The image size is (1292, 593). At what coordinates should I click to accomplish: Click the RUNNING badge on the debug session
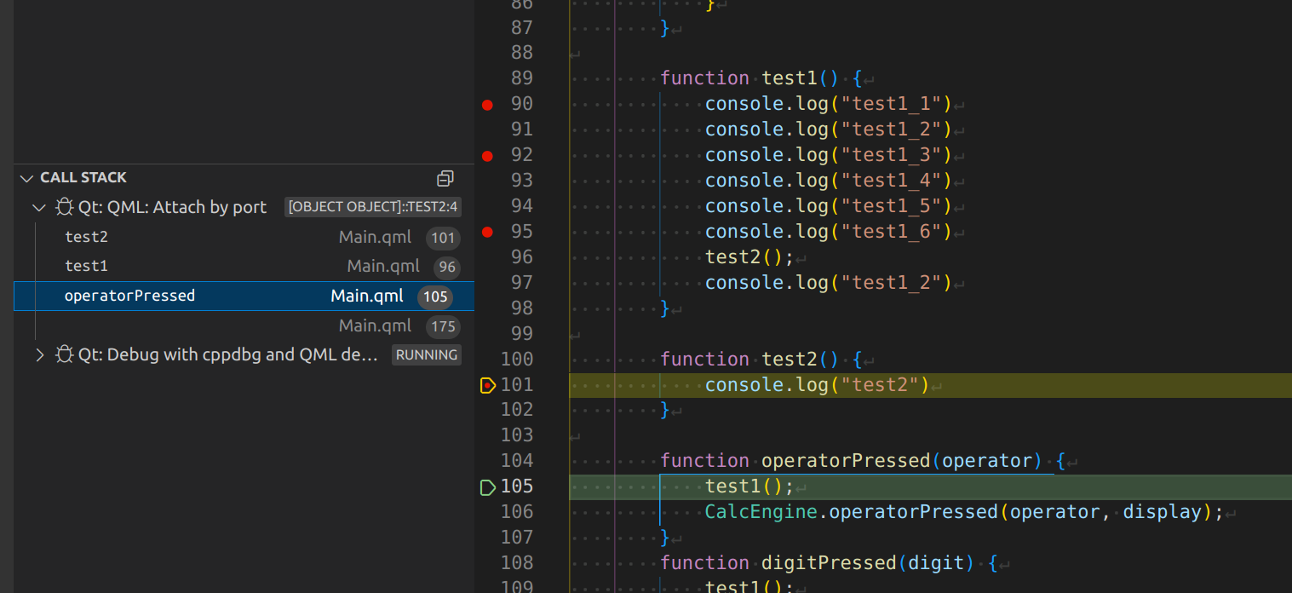pos(426,354)
